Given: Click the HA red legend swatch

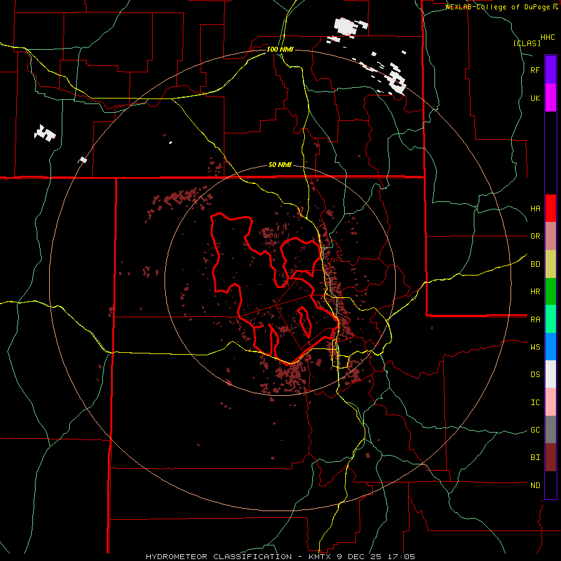Looking at the screenshot, I should [550, 208].
